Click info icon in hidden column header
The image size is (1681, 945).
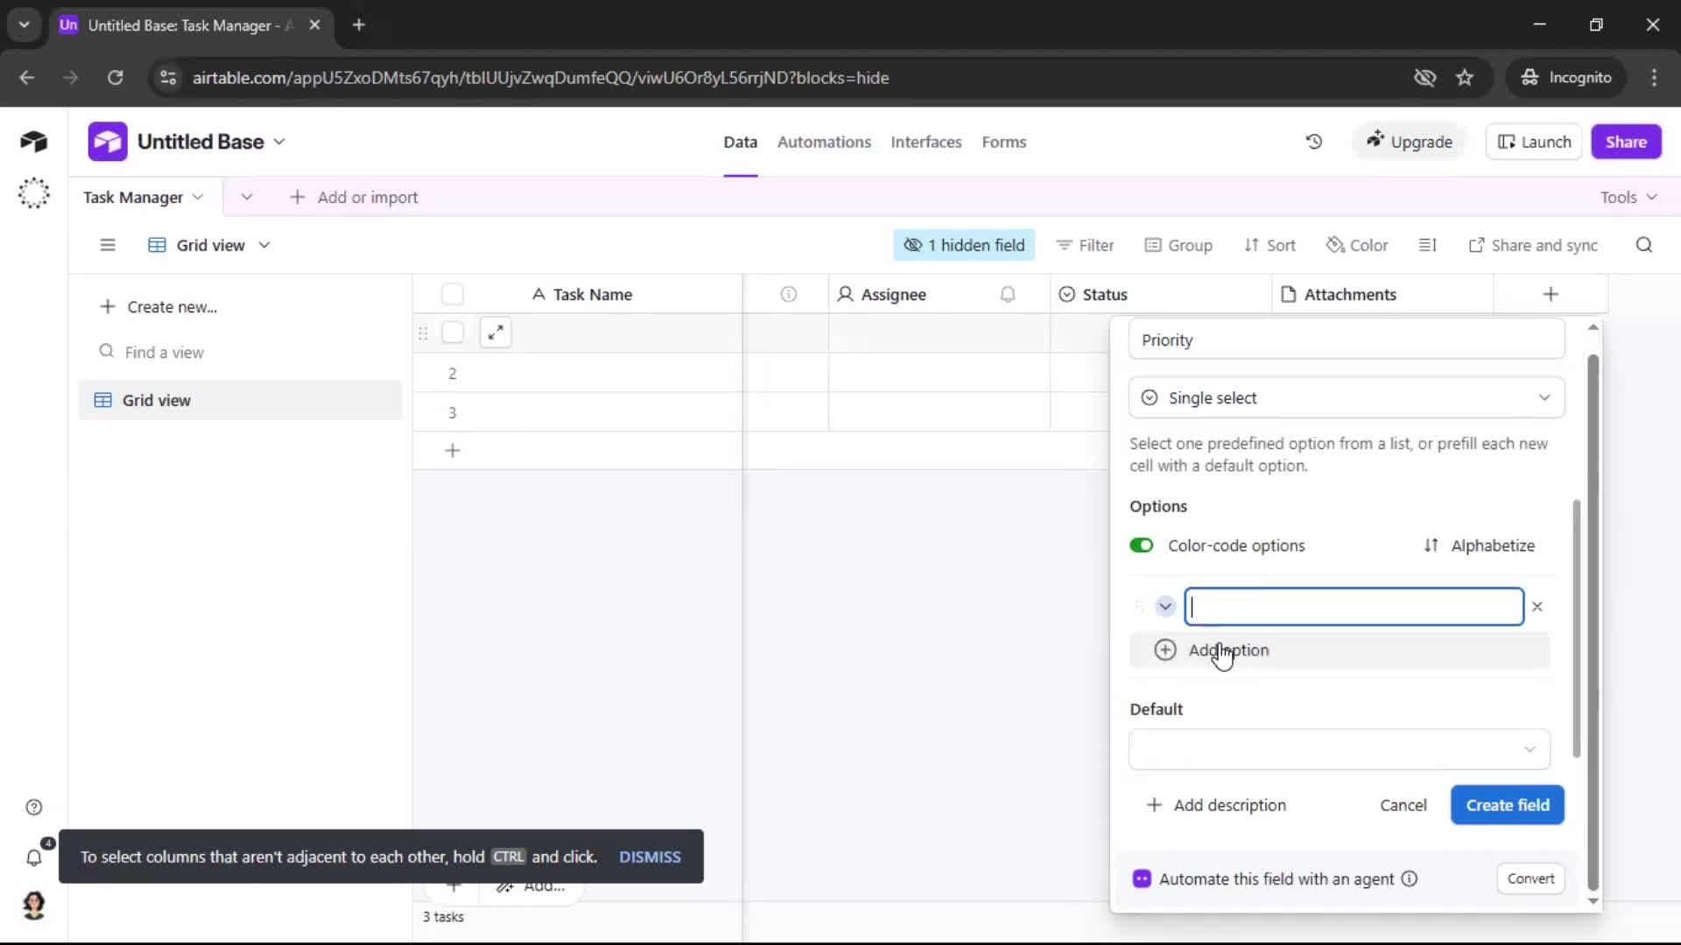788,295
